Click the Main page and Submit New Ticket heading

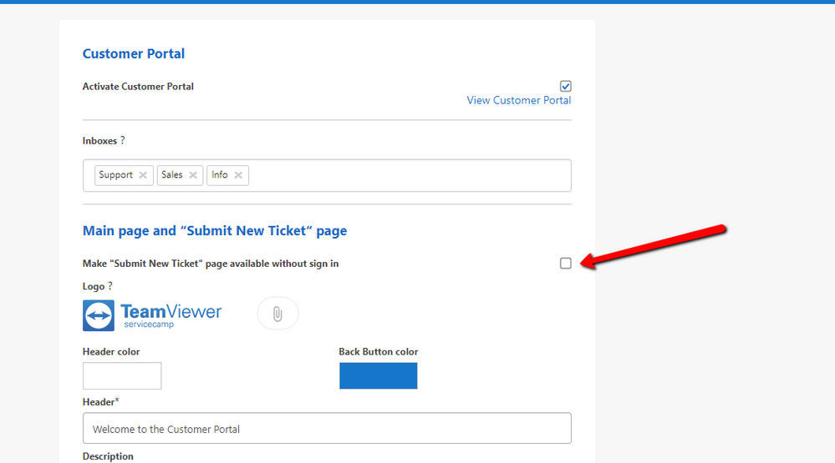click(x=215, y=231)
